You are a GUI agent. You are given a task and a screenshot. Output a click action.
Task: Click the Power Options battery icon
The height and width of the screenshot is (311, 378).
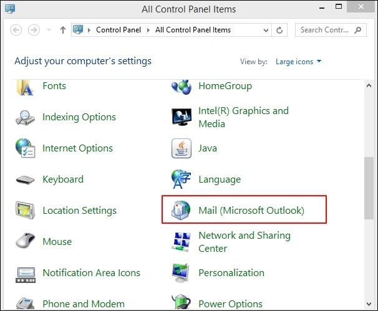click(x=182, y=302)
